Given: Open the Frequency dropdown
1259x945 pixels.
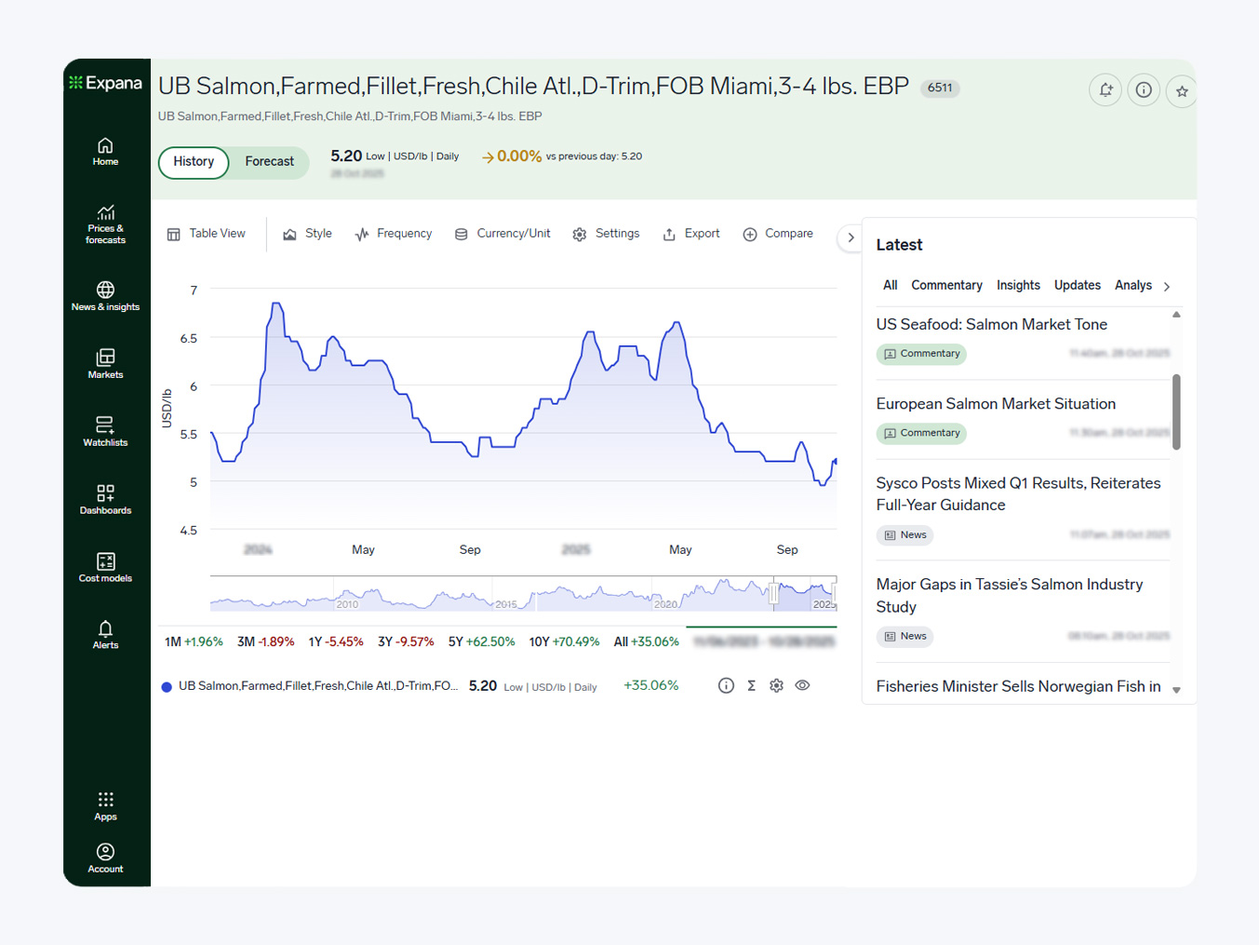Looking at the screenshot, I should pos(394,234).
